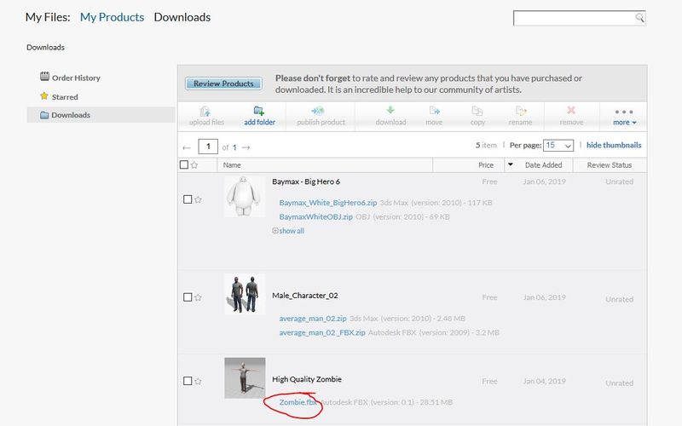Check the Male_Character_02 checkbox
Viewport: 682px width, 426px height.
point(188,297)
